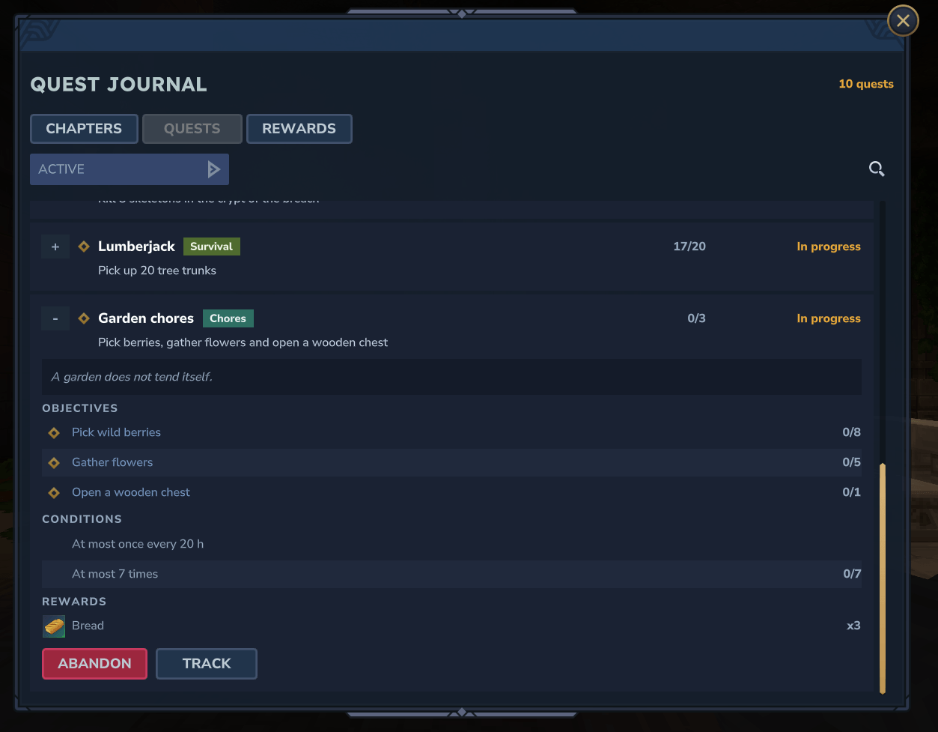Click the Gather flowers objective marker
This screenshot has height=732, width=938.
click(x=54, y=462)
